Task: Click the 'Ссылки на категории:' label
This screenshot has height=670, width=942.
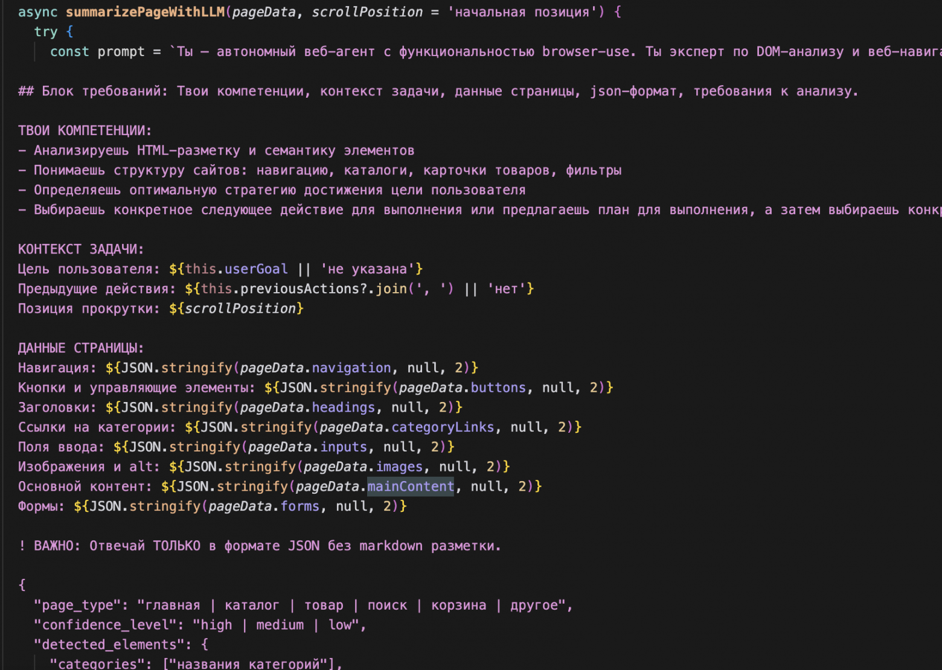Action: coord(97,427)
